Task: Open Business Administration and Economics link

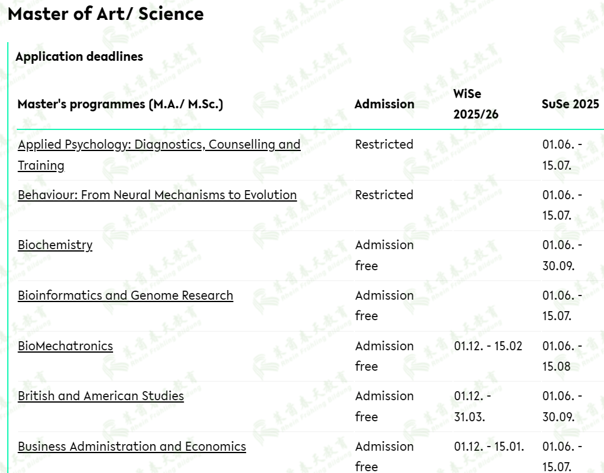Action: (132, 447)
